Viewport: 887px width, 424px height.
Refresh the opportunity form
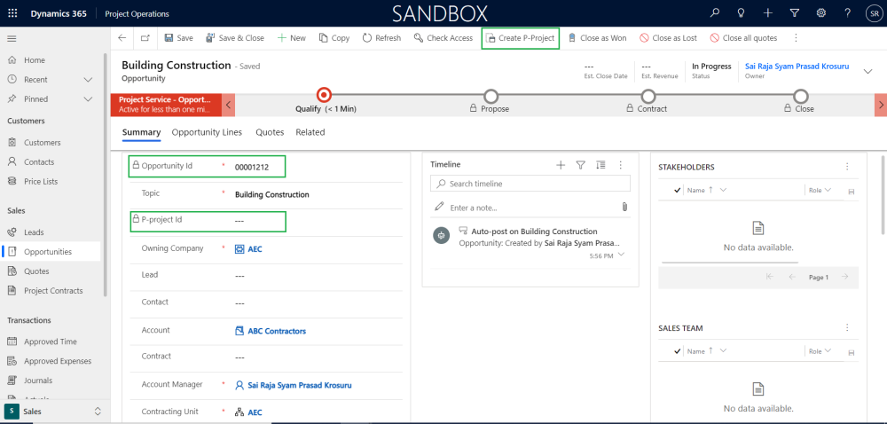pos(381,38)
